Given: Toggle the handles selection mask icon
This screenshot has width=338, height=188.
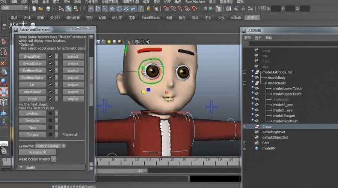Looking at the screenshot, I should [x=91, y=9].
